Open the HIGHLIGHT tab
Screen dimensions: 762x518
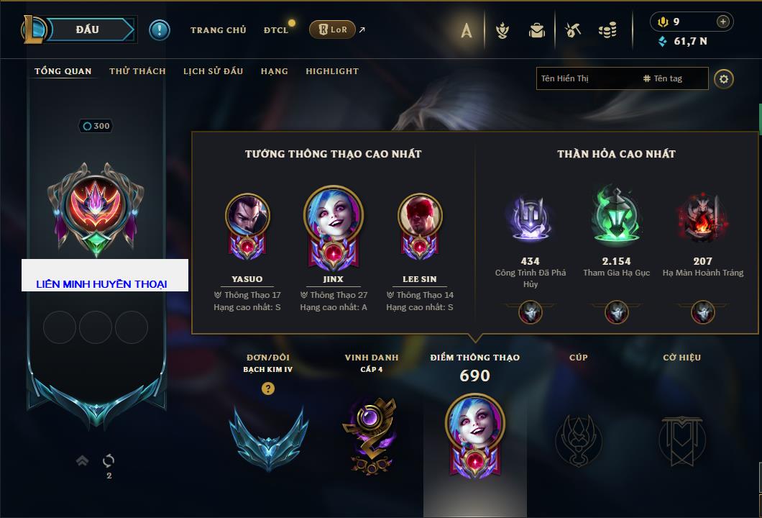[x=332, y=71]
